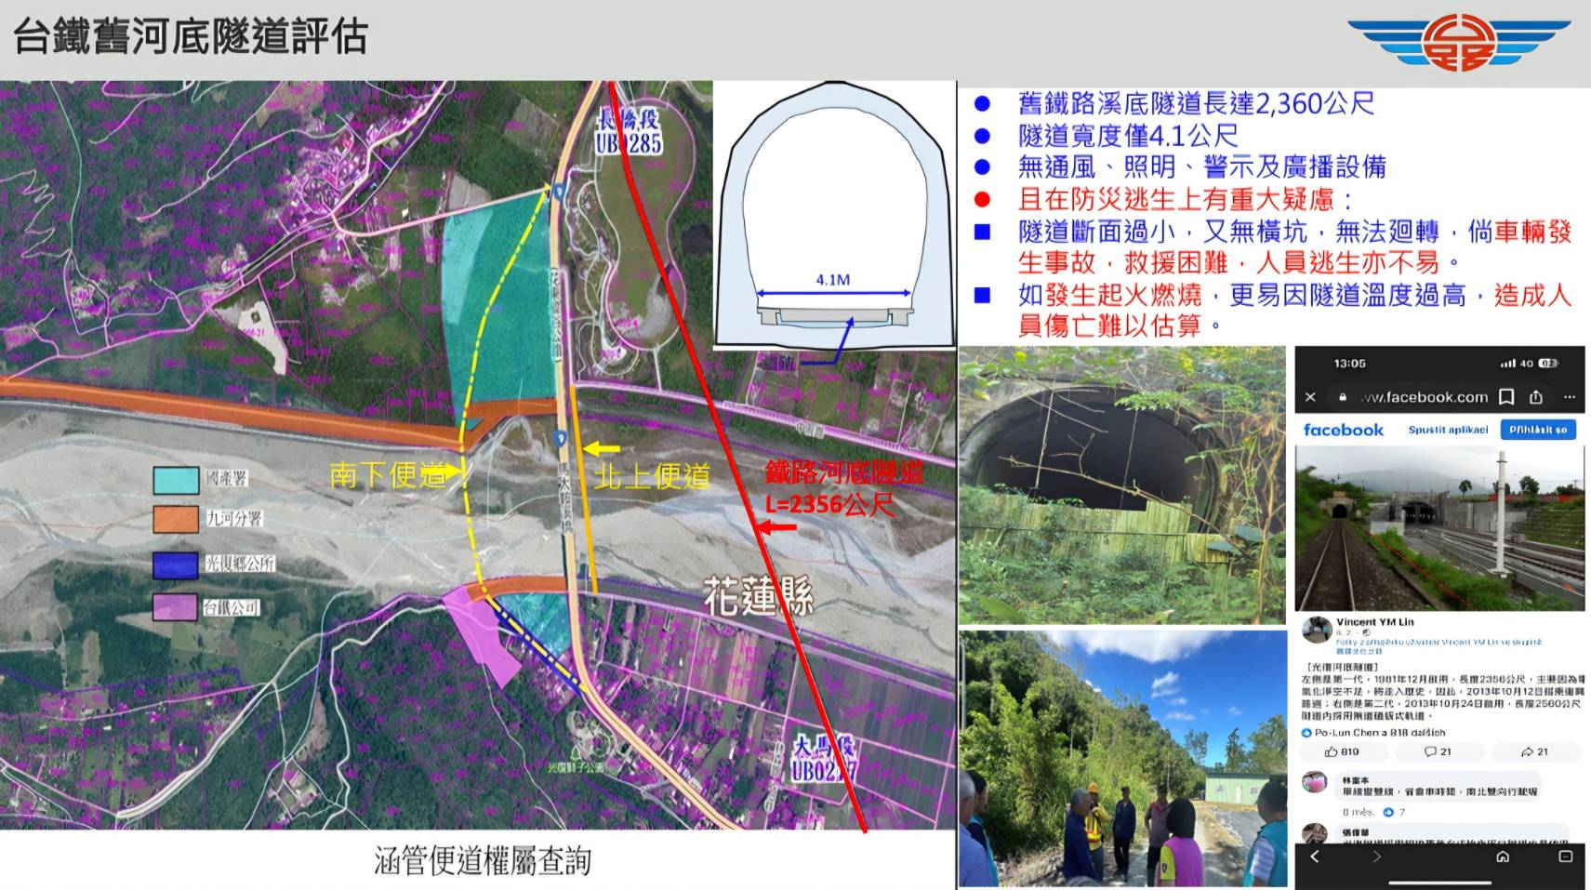Click the facebook.com address bar

(1424, 397)
